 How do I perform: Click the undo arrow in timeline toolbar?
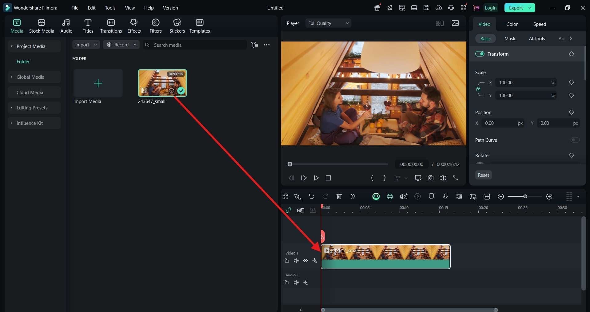coord(311,196)
